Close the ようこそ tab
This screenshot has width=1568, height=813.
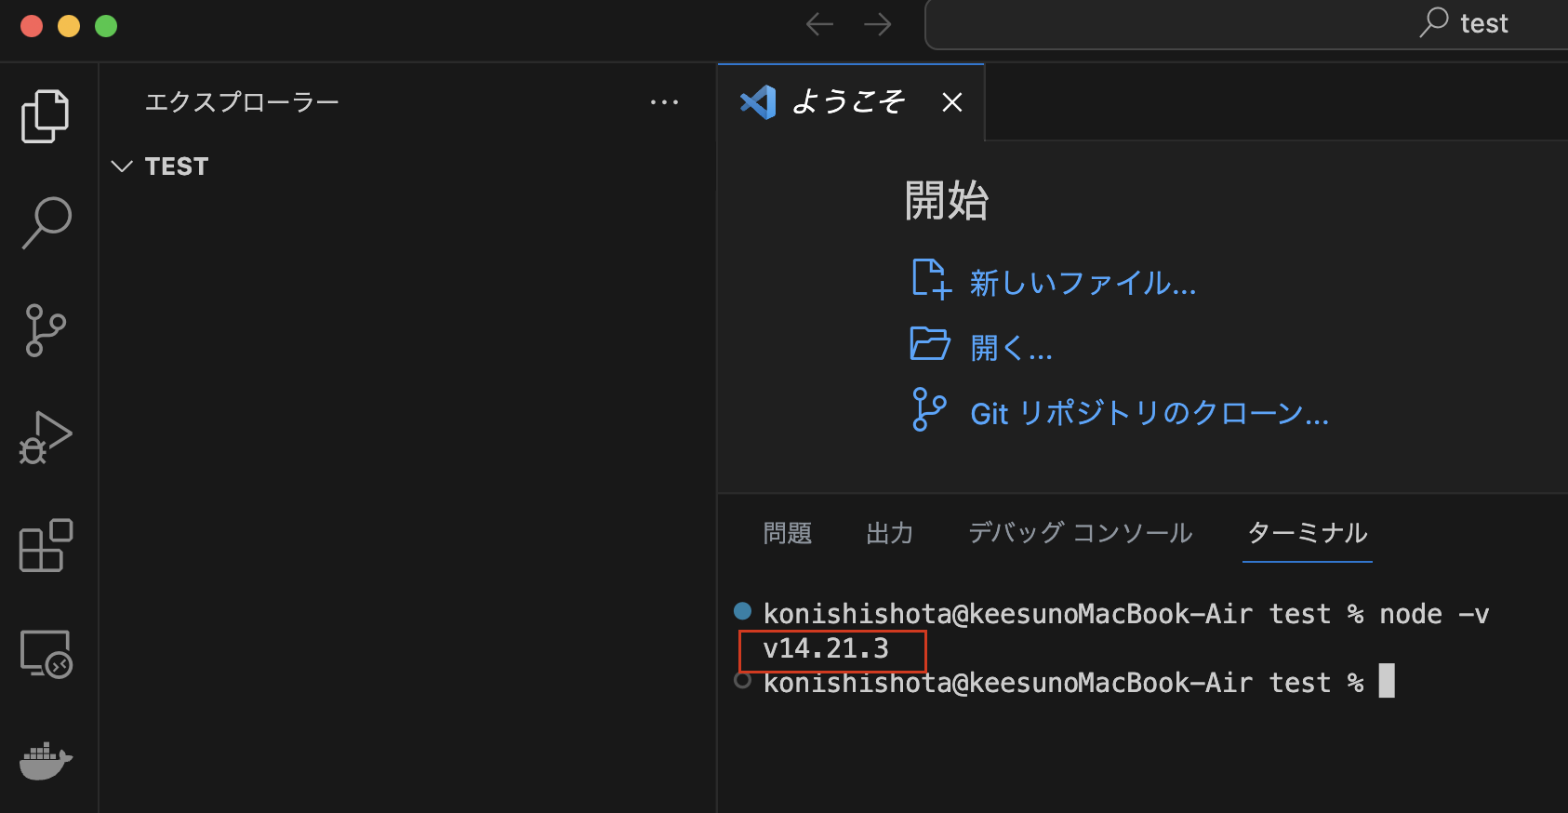(x=951, y=102)
